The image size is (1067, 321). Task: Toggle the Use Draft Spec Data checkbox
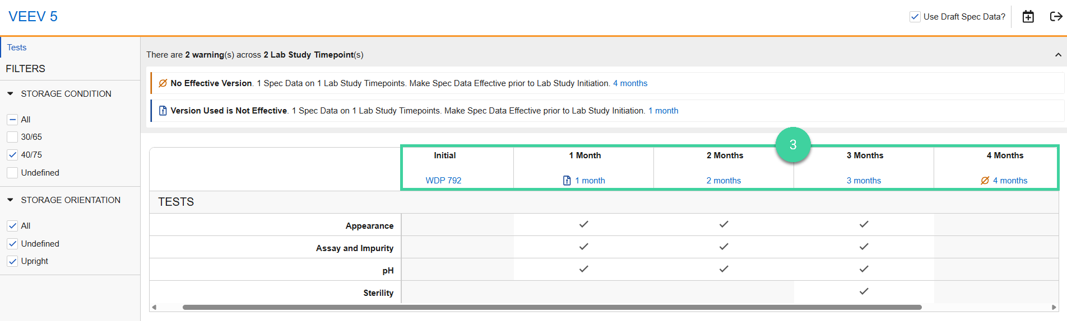(x=915, y=17)
